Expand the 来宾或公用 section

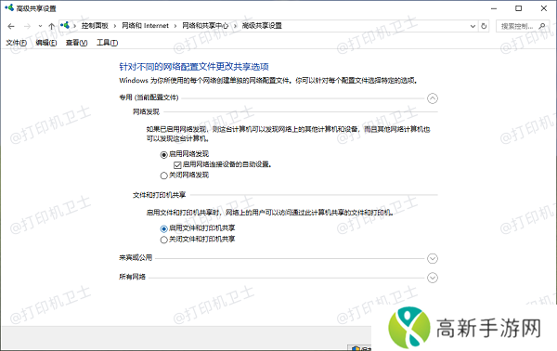click(433, 258)
